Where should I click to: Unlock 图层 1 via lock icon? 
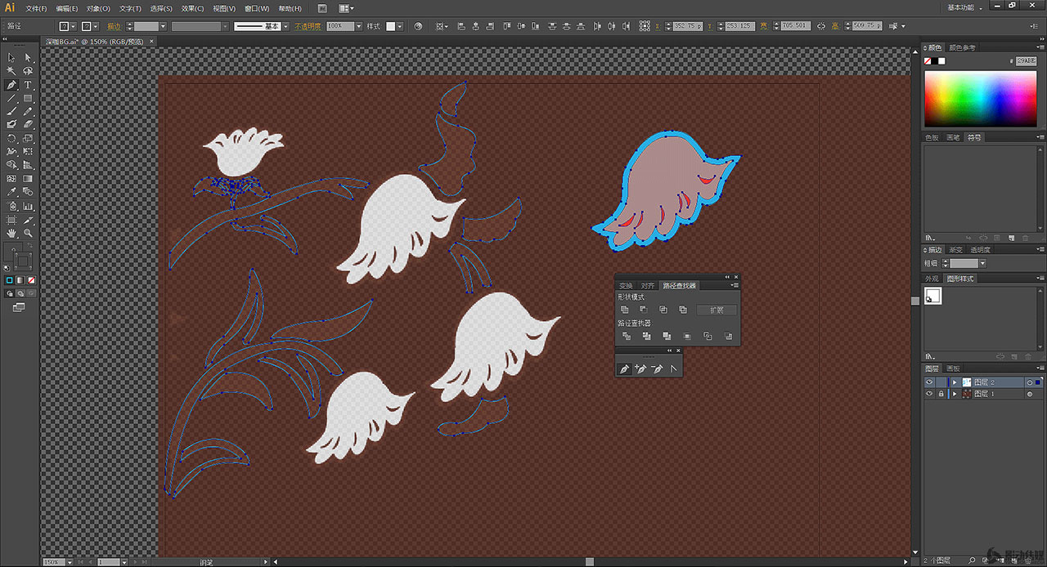(x=941, y=394)
